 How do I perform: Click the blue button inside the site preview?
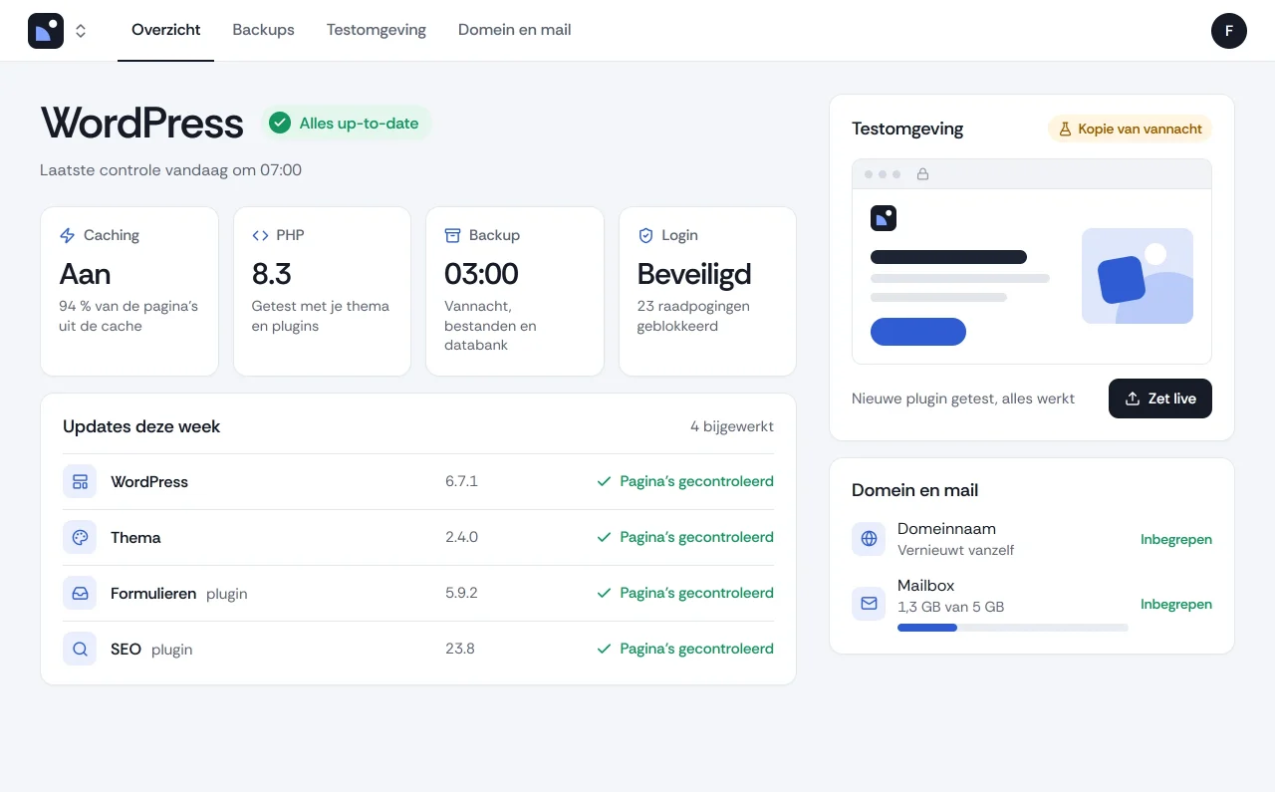click(918, 332)
